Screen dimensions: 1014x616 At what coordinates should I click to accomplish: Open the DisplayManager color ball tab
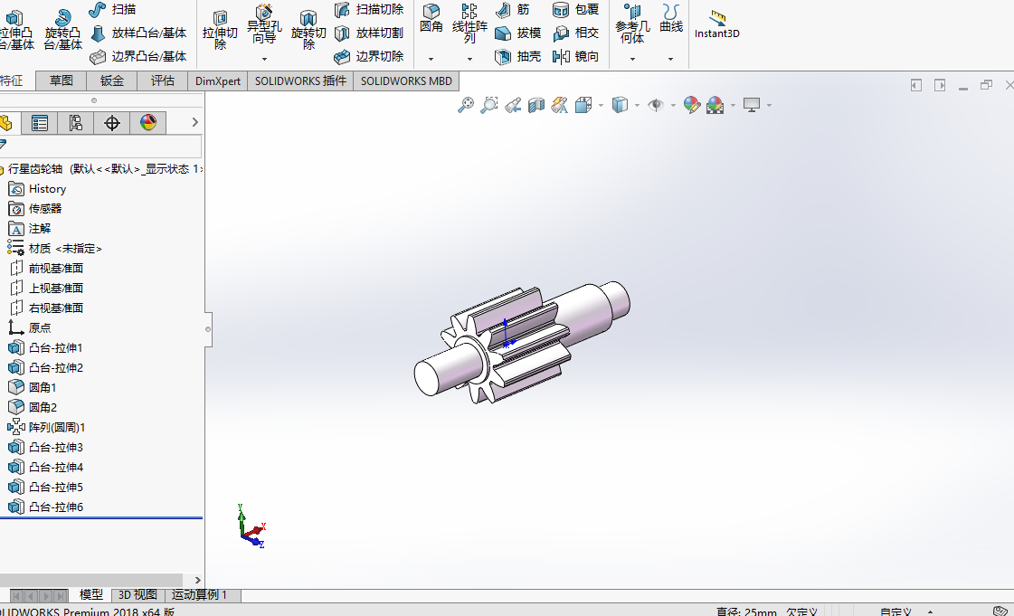click(148, 123)
